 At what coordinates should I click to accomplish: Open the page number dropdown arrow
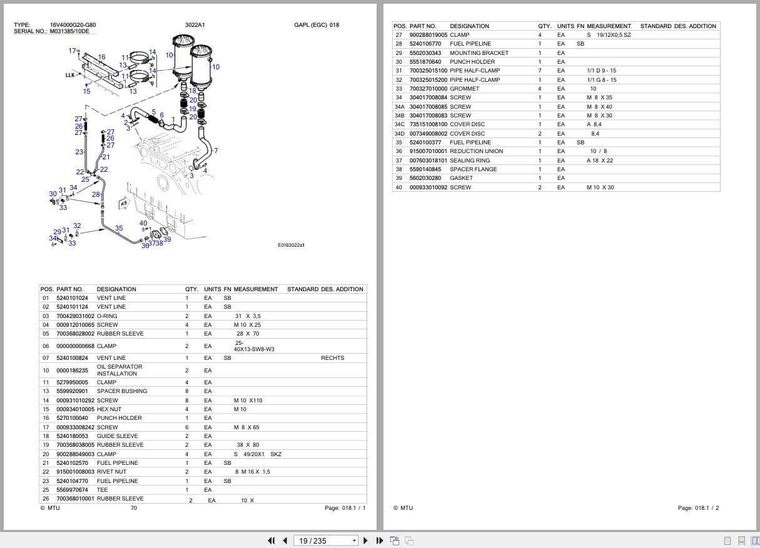[354, 541]
